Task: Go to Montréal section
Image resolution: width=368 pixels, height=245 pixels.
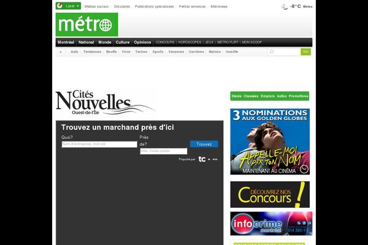Action: click(66, 42)
